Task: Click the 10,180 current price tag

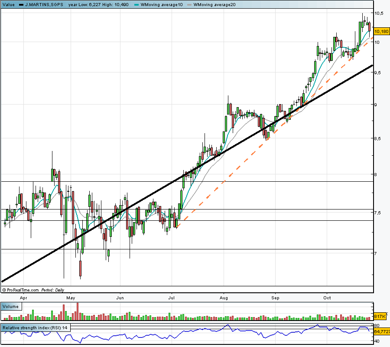Action: [381, 31]
